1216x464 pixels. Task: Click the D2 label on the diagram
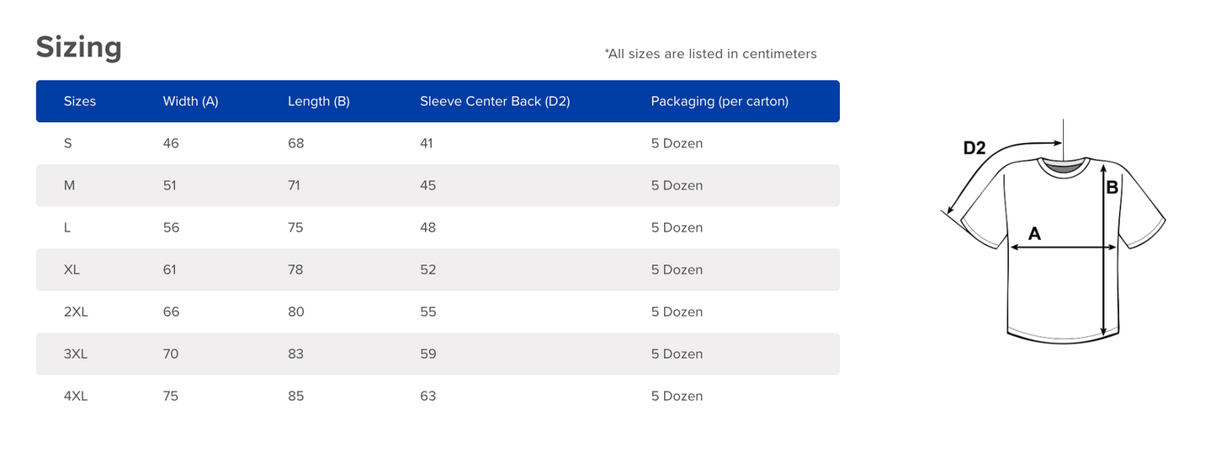(x=974, y=148)
